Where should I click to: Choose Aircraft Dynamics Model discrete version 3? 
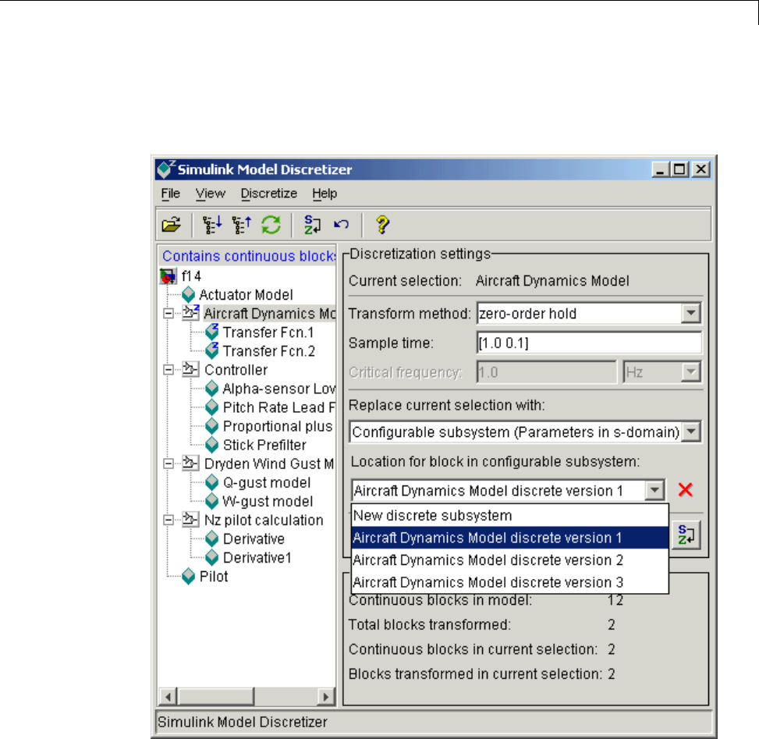point(509,582)
